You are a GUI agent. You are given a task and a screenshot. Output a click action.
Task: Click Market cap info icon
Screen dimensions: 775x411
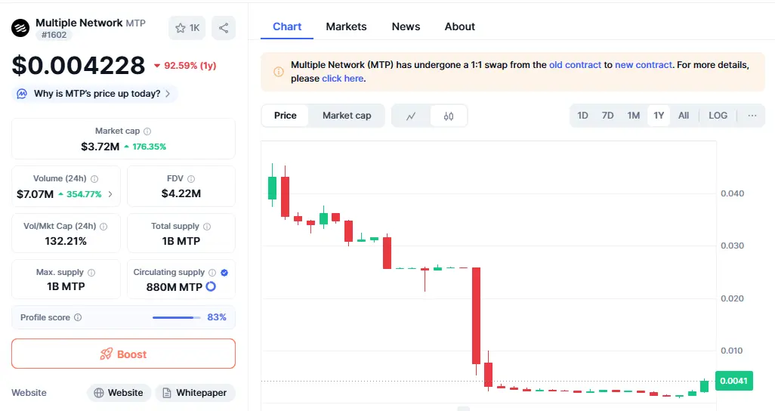coord(147,131)
